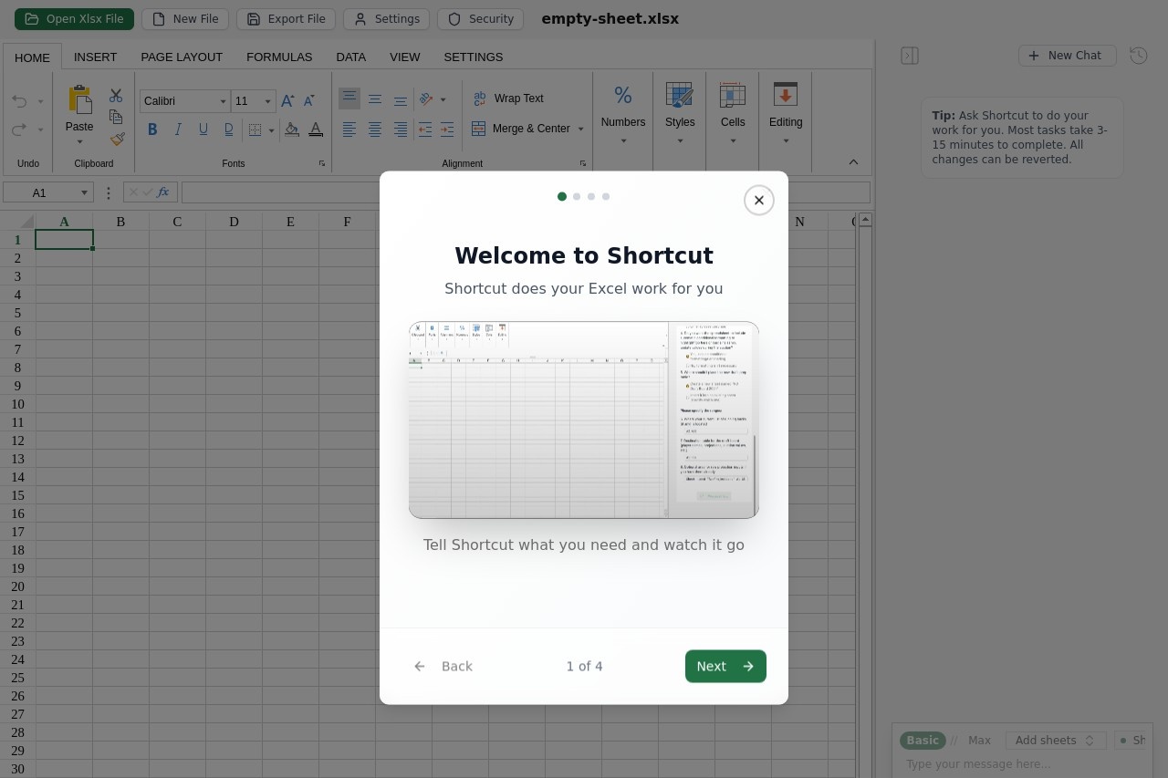Click the Undo arrow icon
The height and width of the screenshot is (778, 1168).
pyautogui.click(x=19, y=101)
